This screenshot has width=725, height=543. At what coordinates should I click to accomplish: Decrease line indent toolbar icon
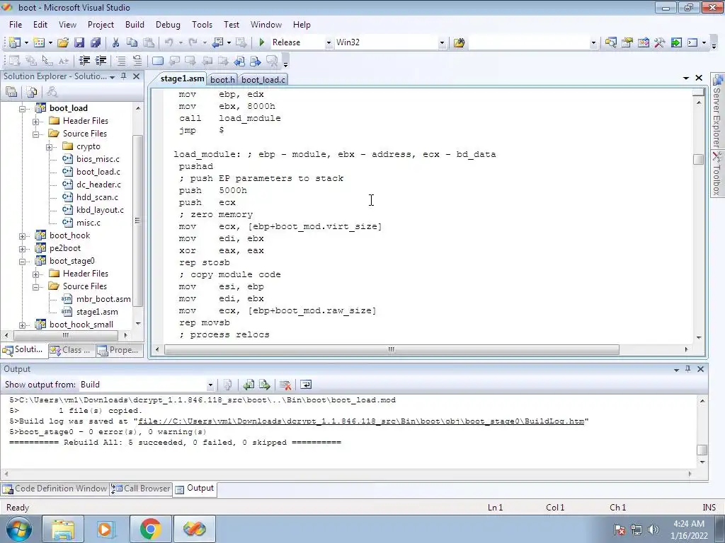pyautogui.click(x=84, y=61)
